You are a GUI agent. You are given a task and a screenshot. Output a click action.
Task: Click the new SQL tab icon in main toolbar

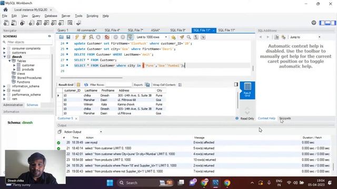6,23
